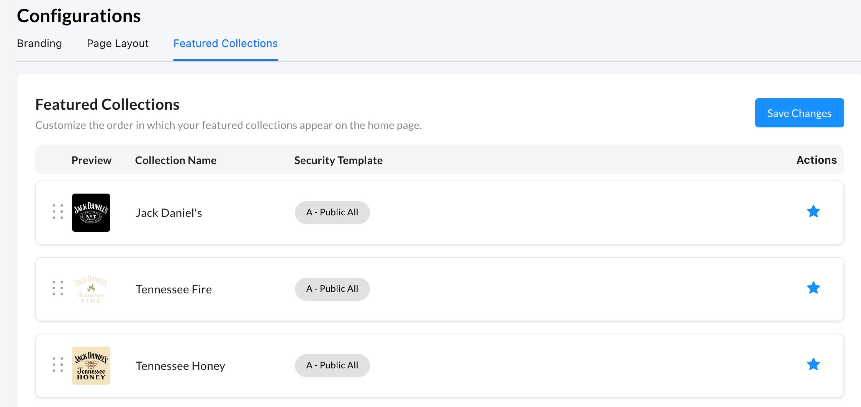Screen dimensions: 861x407
Task: Open the Jack Daniel's logo preview thumbnail
Action: [x=91, y=213]
